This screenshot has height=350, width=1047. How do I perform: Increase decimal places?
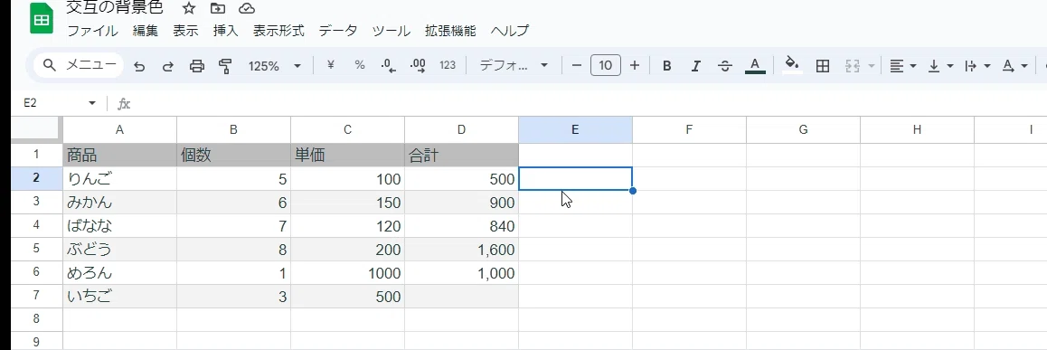tap(418, 65)
